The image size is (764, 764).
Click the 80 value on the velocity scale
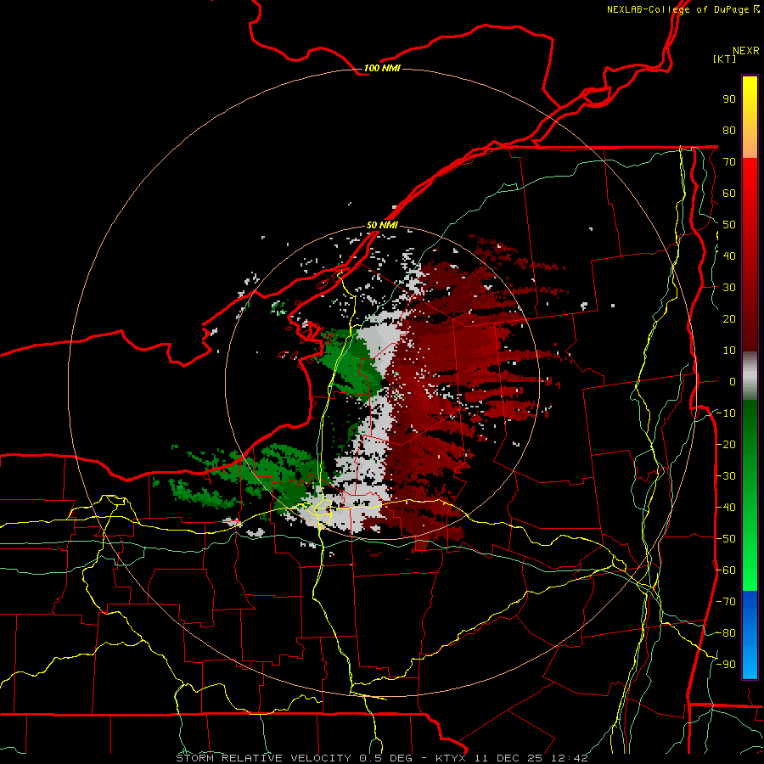(x=729, y=130)
